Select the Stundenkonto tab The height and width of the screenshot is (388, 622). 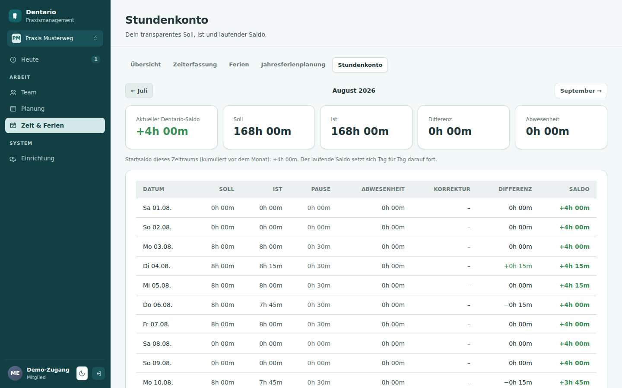tap(360, 65)
